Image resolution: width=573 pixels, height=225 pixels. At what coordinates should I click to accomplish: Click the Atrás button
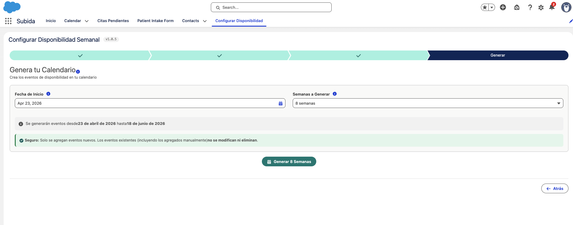coord(555,188)
